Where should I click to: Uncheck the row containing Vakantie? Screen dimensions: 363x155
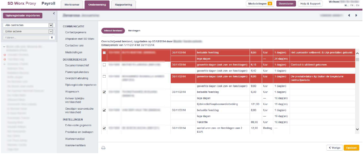(104, 110)
